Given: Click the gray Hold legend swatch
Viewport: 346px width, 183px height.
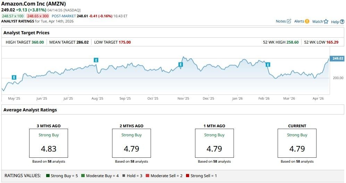Looking at the screenshot, I should (x=124, y=175).
